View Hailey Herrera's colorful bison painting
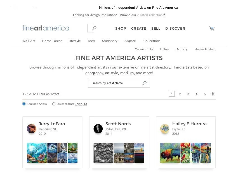Viewport: 238px width, 177px height. (x=170, y=153)
